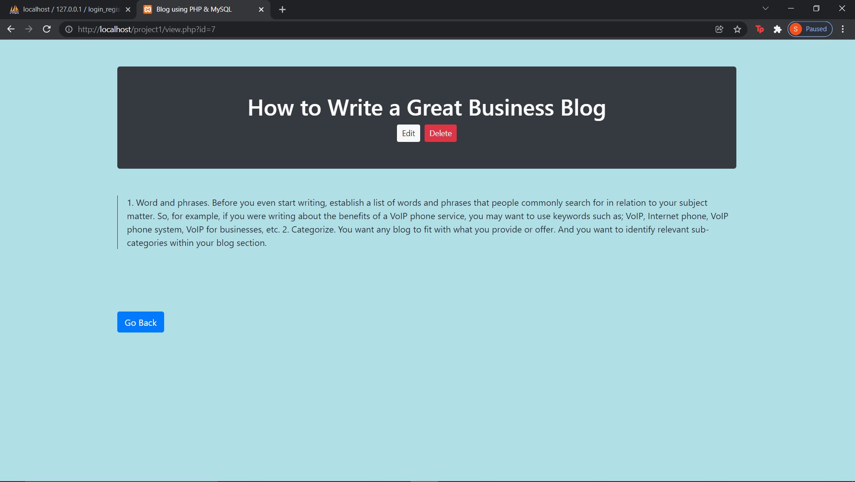This screenshot has height=482, width=855.
Task: Click the browser back arrow
Action: [11, 29]
